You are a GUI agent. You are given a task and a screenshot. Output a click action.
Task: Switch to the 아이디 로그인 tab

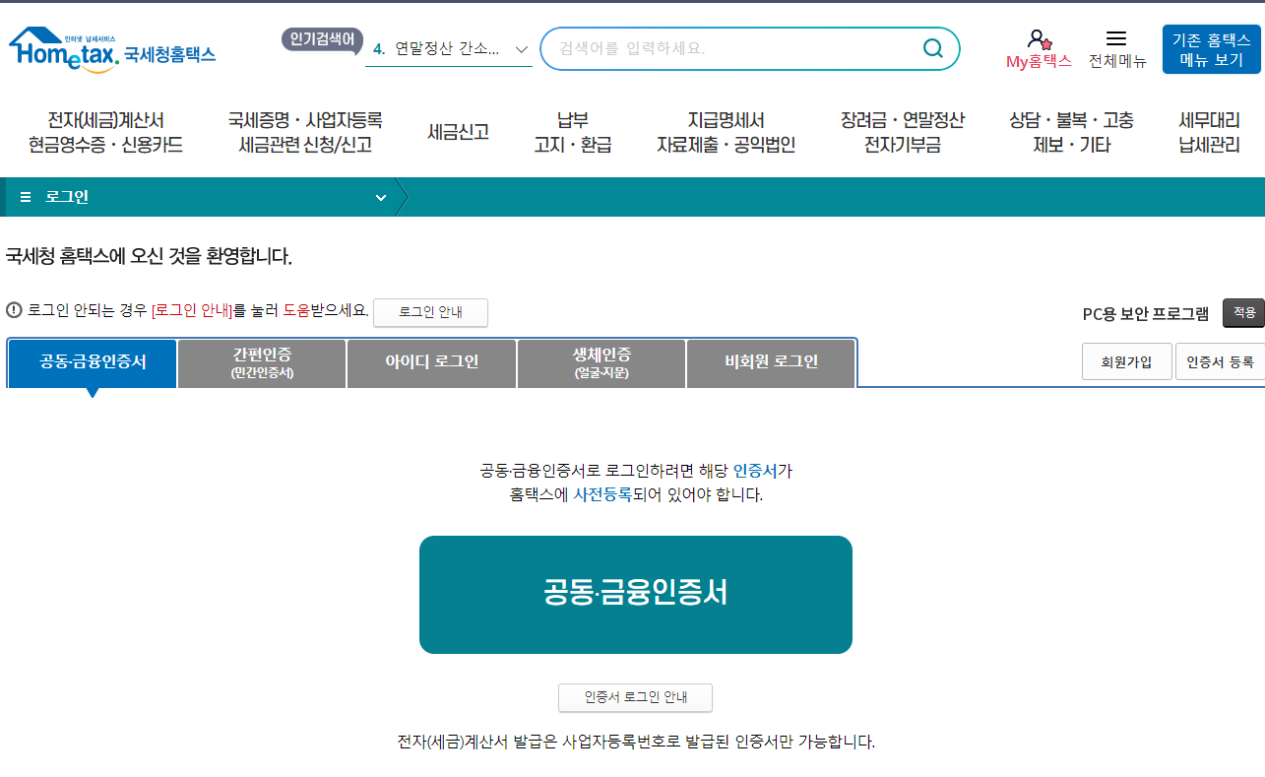pyautogui.click(x=430, y=363)
